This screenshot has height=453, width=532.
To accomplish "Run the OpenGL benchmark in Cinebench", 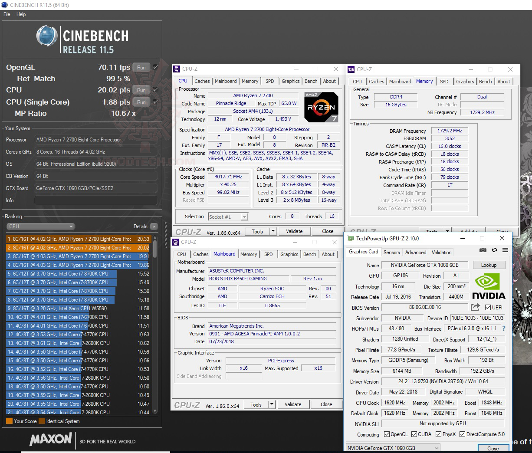I will (141, 67).
